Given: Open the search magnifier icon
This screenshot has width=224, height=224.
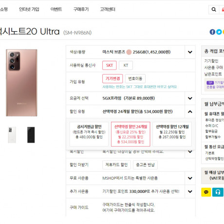Looking at the screenshot, I should coord(214,9).
